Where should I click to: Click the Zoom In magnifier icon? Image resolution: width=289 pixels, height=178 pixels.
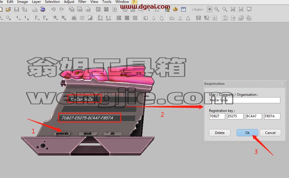[217, 9]
